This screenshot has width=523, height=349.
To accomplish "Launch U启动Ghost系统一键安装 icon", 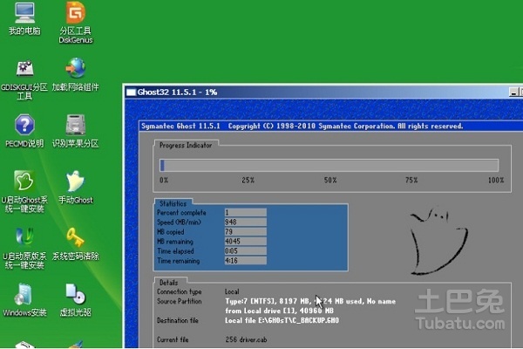I will click(x=24, y=192).
